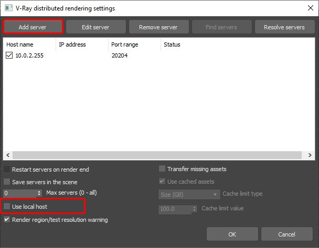
Task: Confirm settings with OK
Action: coord(232,234)
